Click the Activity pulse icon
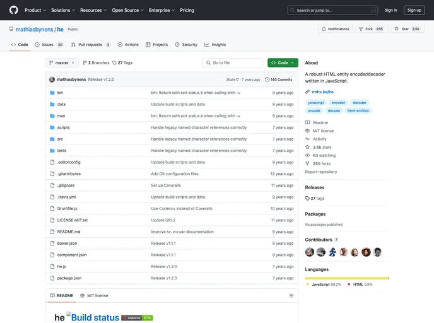The image size is (434, 323). click(x=307, y=139)
